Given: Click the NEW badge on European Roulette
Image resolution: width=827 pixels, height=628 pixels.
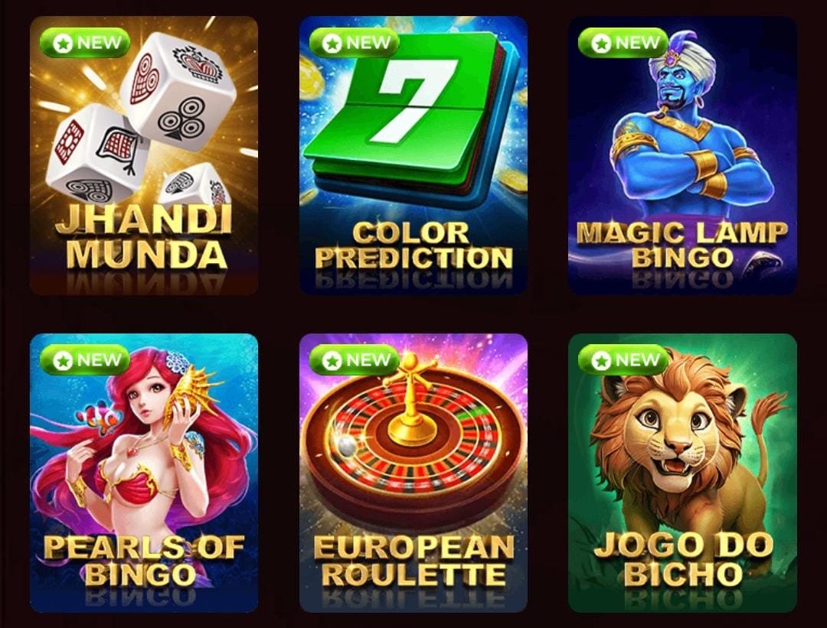Looking at the screenshot, I should 355,360.
